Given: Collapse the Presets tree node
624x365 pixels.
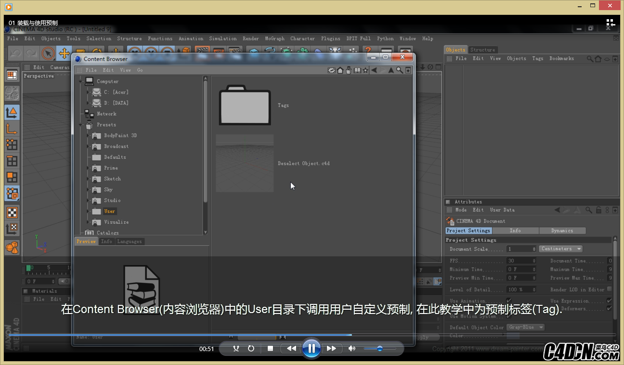Looking at the screenshot, I should 80,125.
